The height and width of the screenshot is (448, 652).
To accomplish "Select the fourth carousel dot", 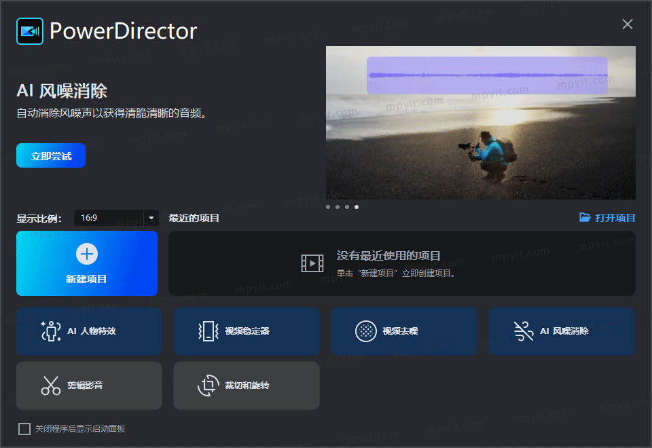I will [357, 207].
